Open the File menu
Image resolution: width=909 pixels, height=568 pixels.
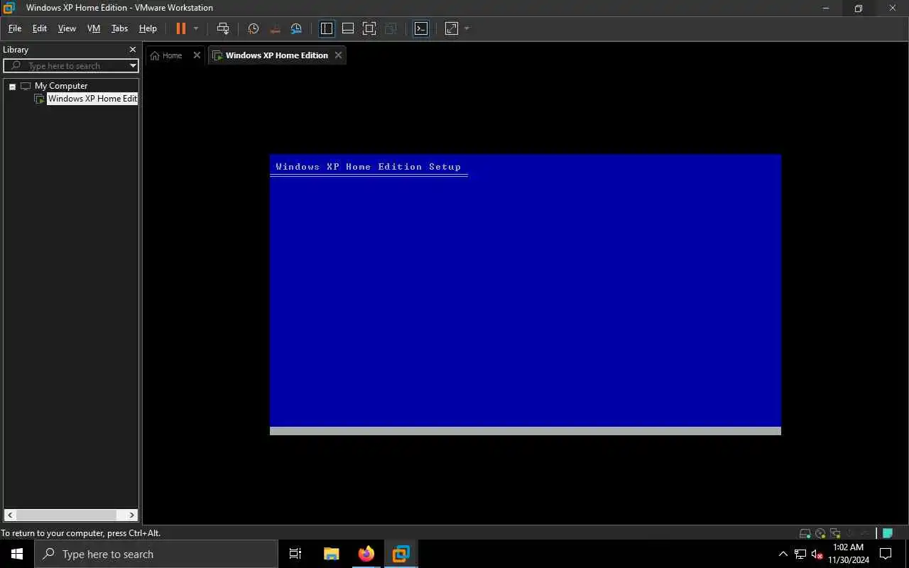(x=14, y=28)
